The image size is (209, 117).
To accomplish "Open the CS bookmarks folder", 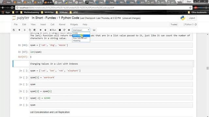I will [15, 12].
